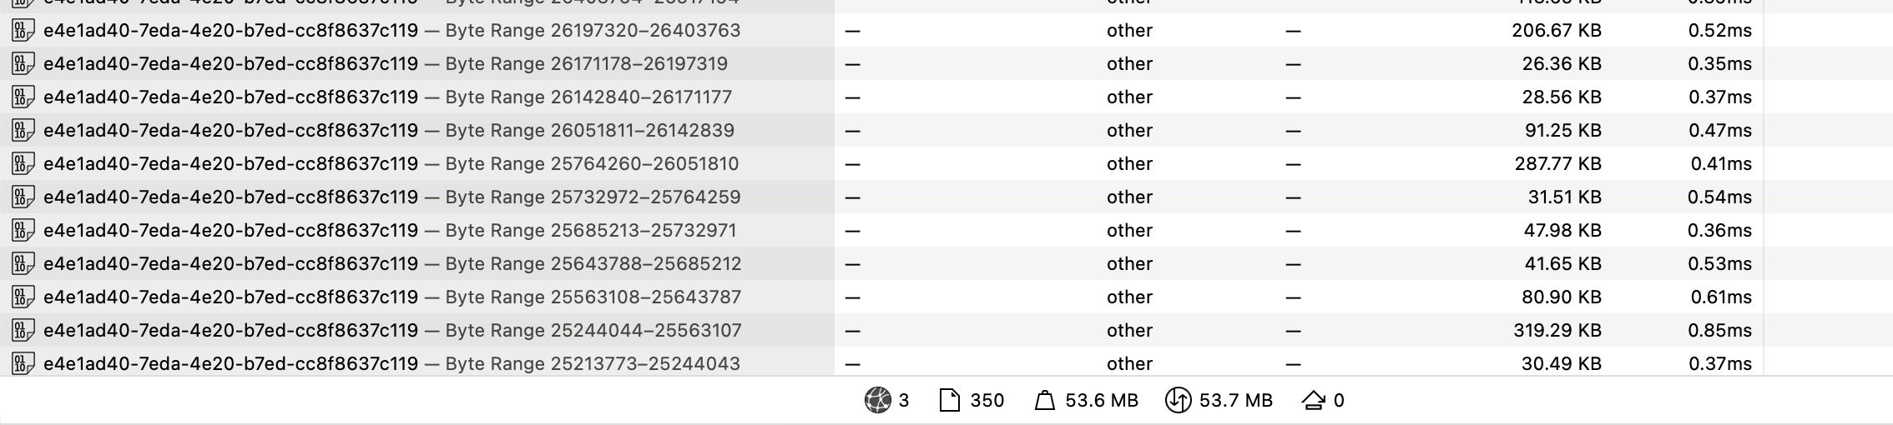The image size is (1893, 425).
Task: Click the total resource size weight icon
Action: [x=1044, y=401]
